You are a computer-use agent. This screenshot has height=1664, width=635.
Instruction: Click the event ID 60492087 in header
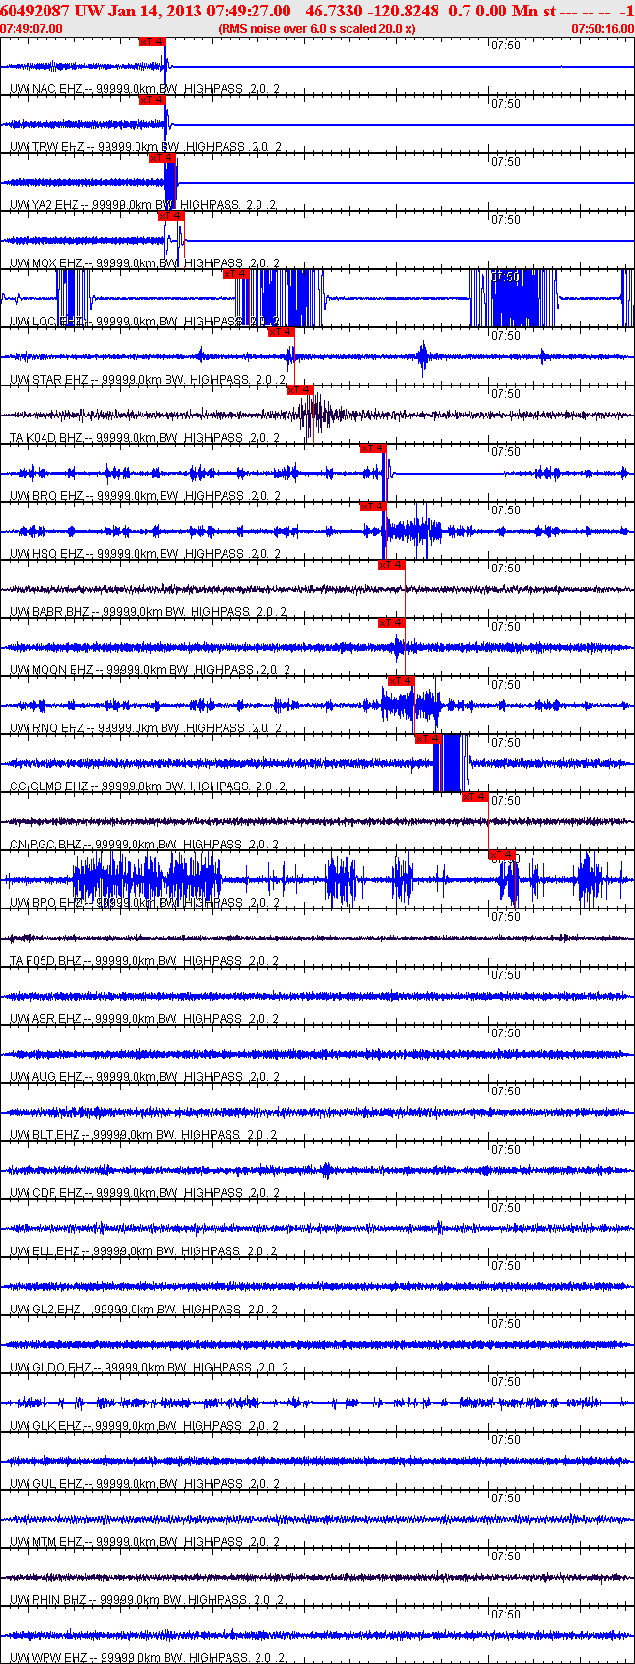coord(33,10)
